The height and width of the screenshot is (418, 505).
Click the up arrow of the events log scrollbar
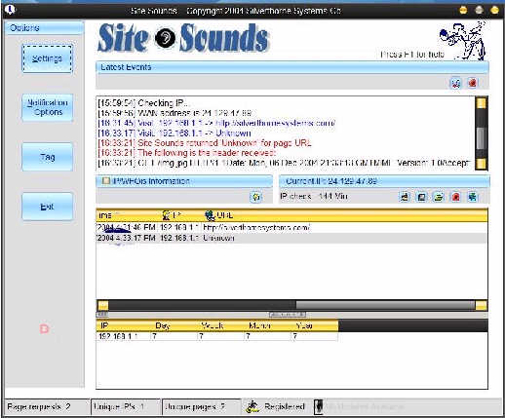tap(481, 103)
